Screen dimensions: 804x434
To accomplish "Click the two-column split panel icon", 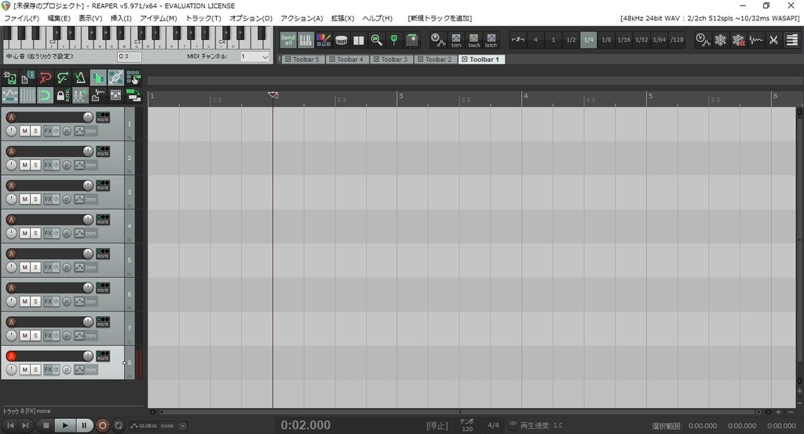I will click(x=359, y=39).
